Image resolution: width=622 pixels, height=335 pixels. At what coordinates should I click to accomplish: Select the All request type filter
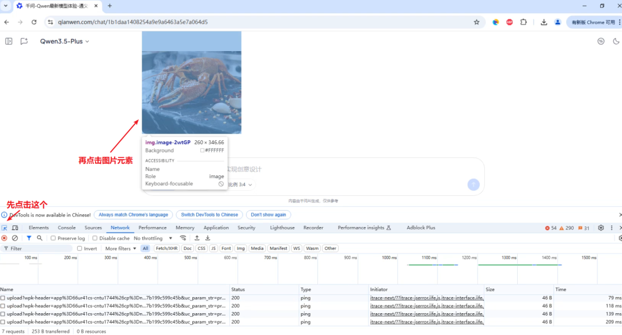point(145,248)
